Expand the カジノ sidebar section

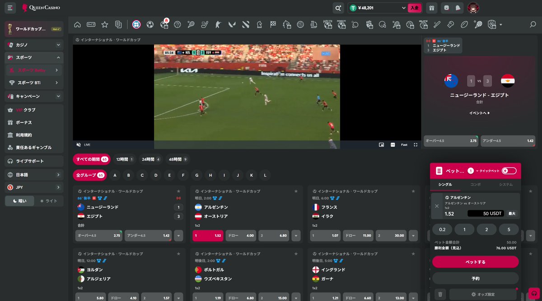pyautogui.click(x=34, y=45)
